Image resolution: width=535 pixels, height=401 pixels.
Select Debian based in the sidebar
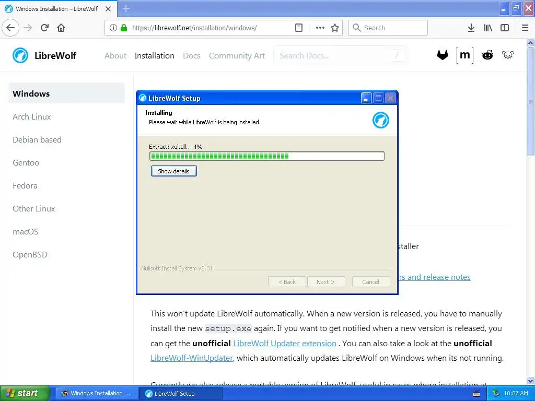(37, 140)
